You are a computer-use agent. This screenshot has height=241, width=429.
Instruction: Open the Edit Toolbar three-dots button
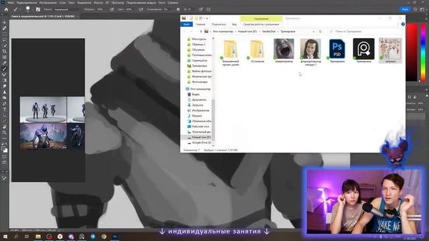tap(5, 139)
